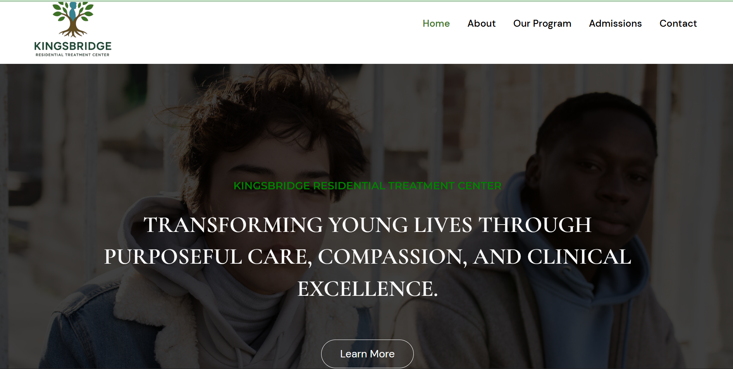
Task: Click the empty white header area beside the logo
Action: tap(263, 33)
